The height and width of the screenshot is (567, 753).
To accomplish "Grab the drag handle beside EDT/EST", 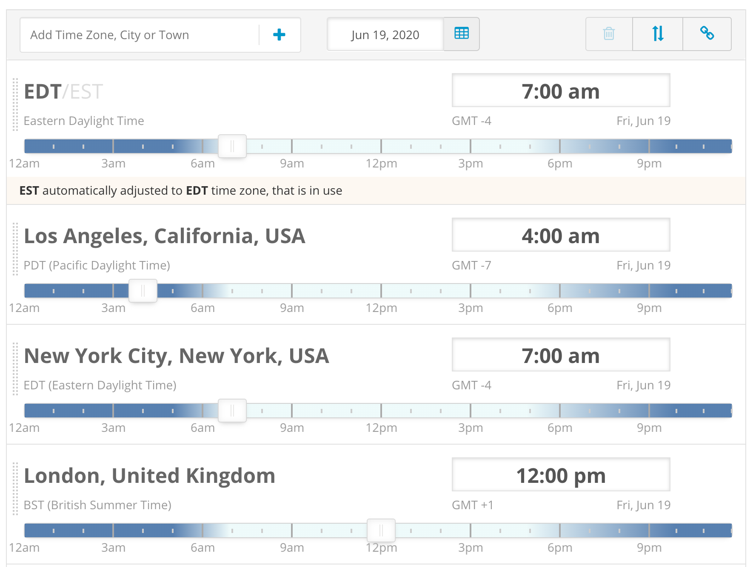I will point(15,105).
